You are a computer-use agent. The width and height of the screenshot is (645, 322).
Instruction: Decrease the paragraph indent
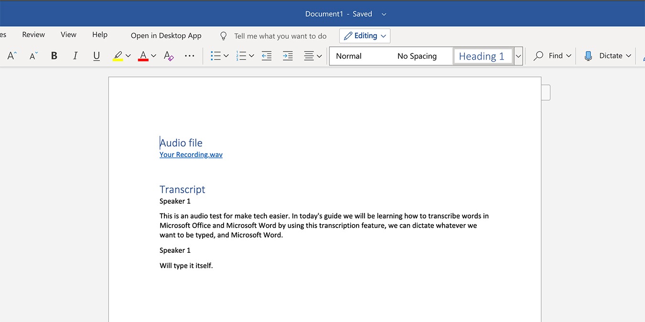point(266,56)
